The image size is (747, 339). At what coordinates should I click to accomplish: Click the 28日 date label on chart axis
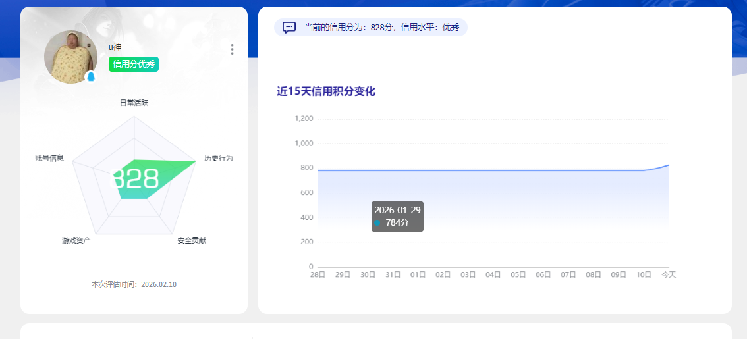(x=318, y=274)
